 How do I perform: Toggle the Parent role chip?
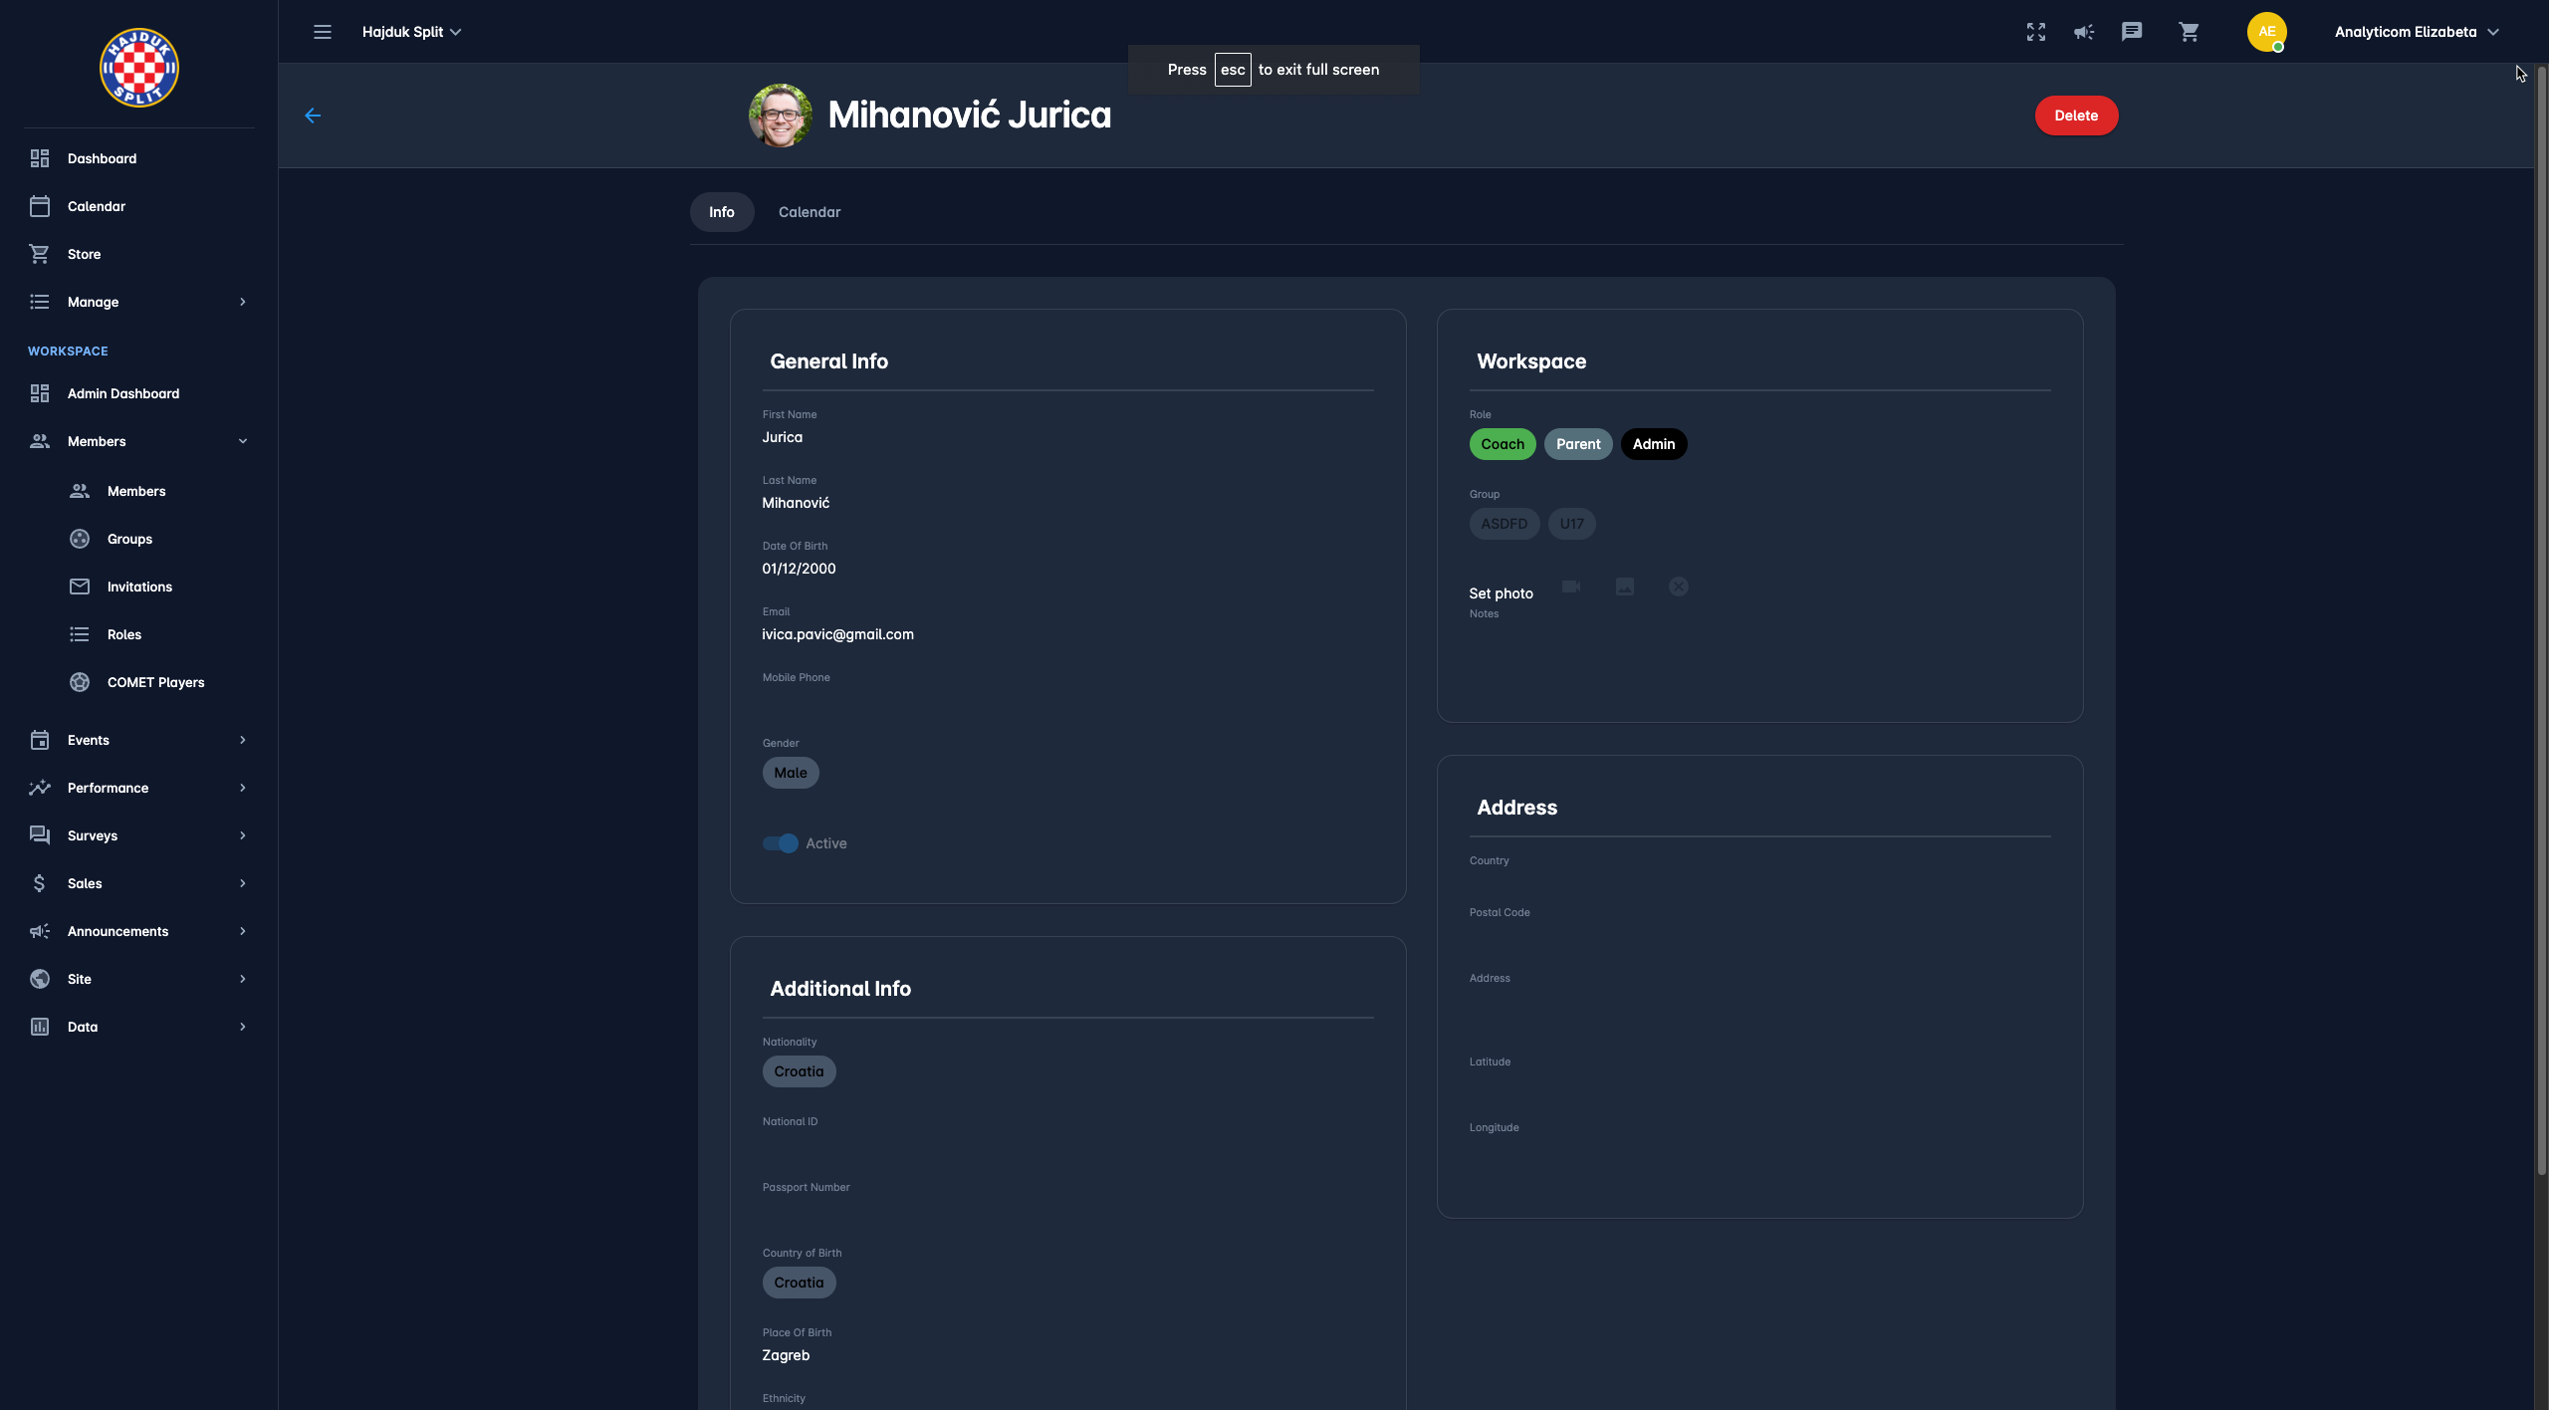coord(1577,444)
